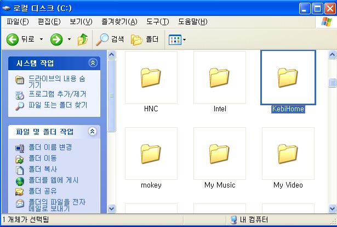Open the Forward button history dropdown arrow
The image size is (337, 227).
(x=69, y=39)
